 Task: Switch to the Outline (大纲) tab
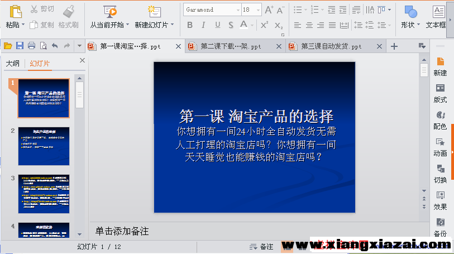point(13,63)
